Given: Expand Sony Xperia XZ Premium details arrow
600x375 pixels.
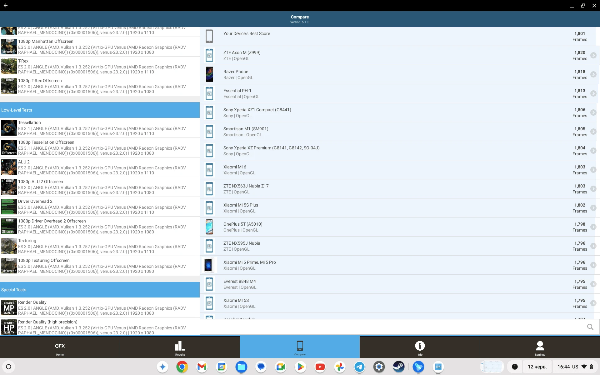Looking at the screenshot, I should (x=593, y=151).
